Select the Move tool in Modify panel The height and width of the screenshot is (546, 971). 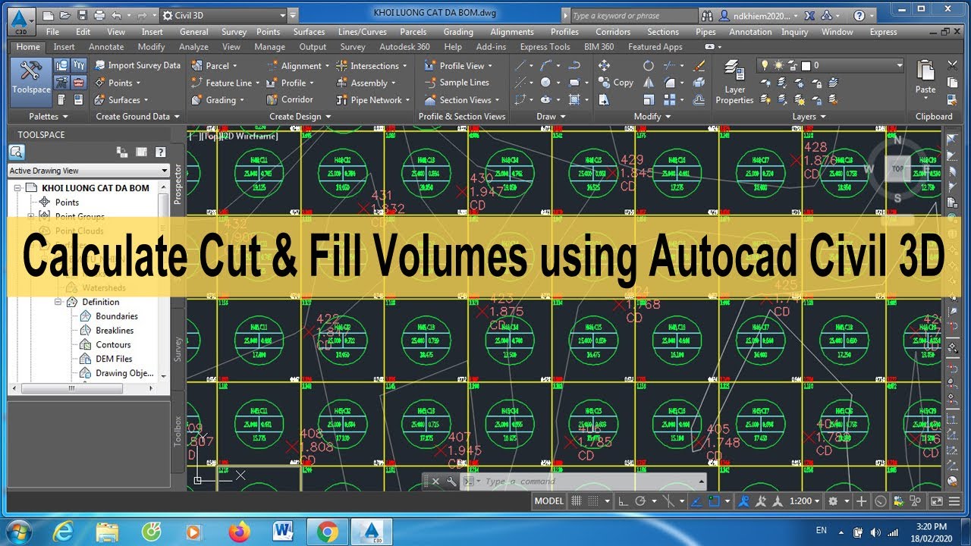[x=604, y=65]
